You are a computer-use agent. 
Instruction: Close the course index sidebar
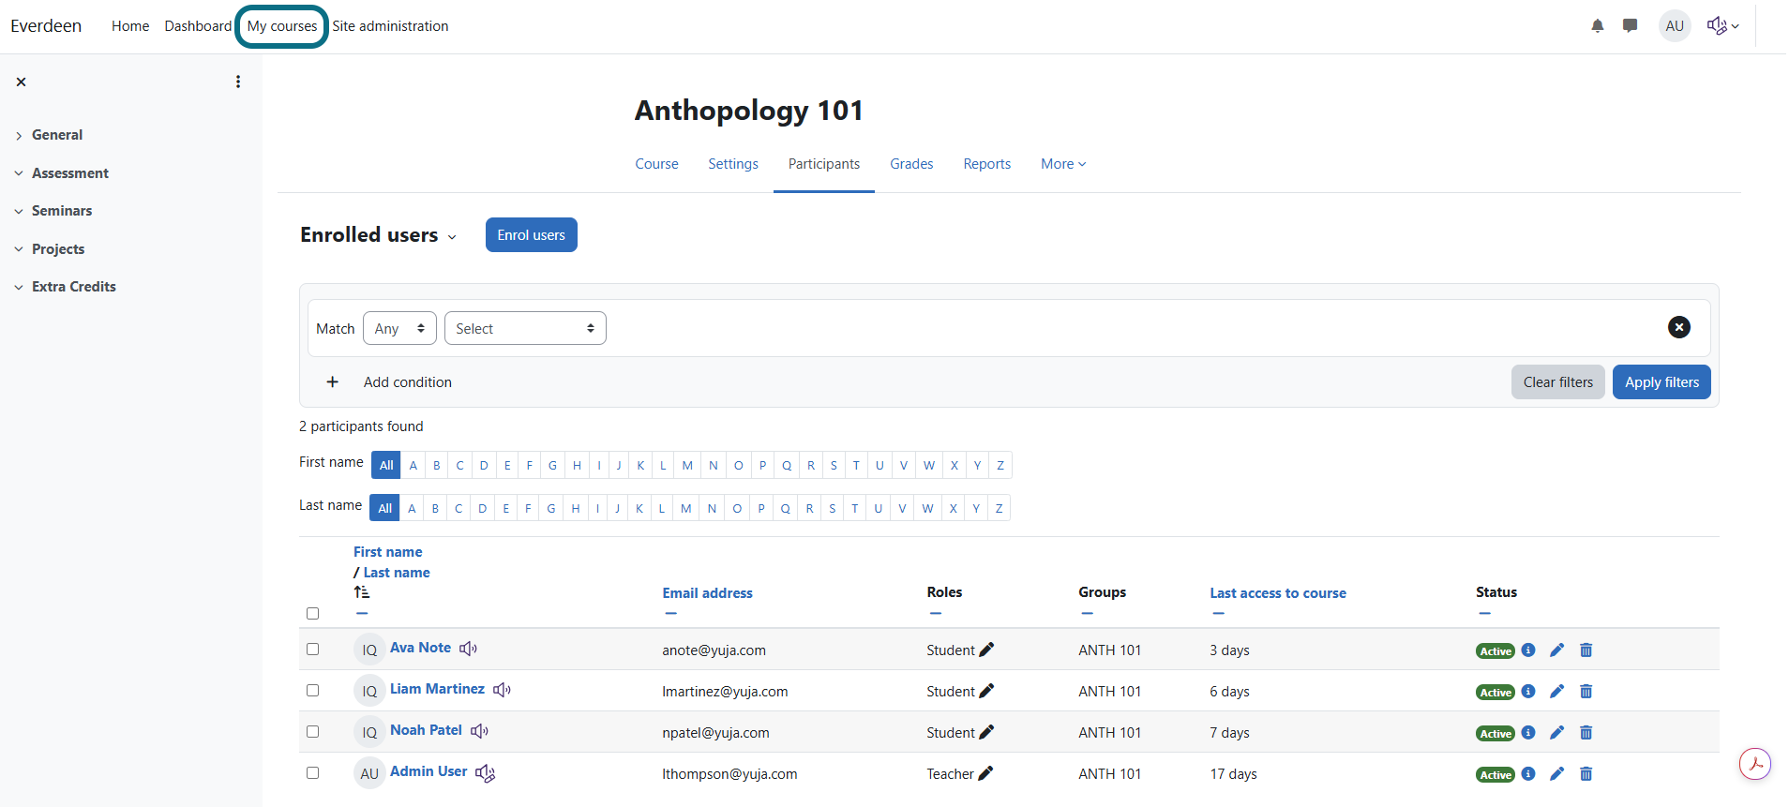pos(21,82)
